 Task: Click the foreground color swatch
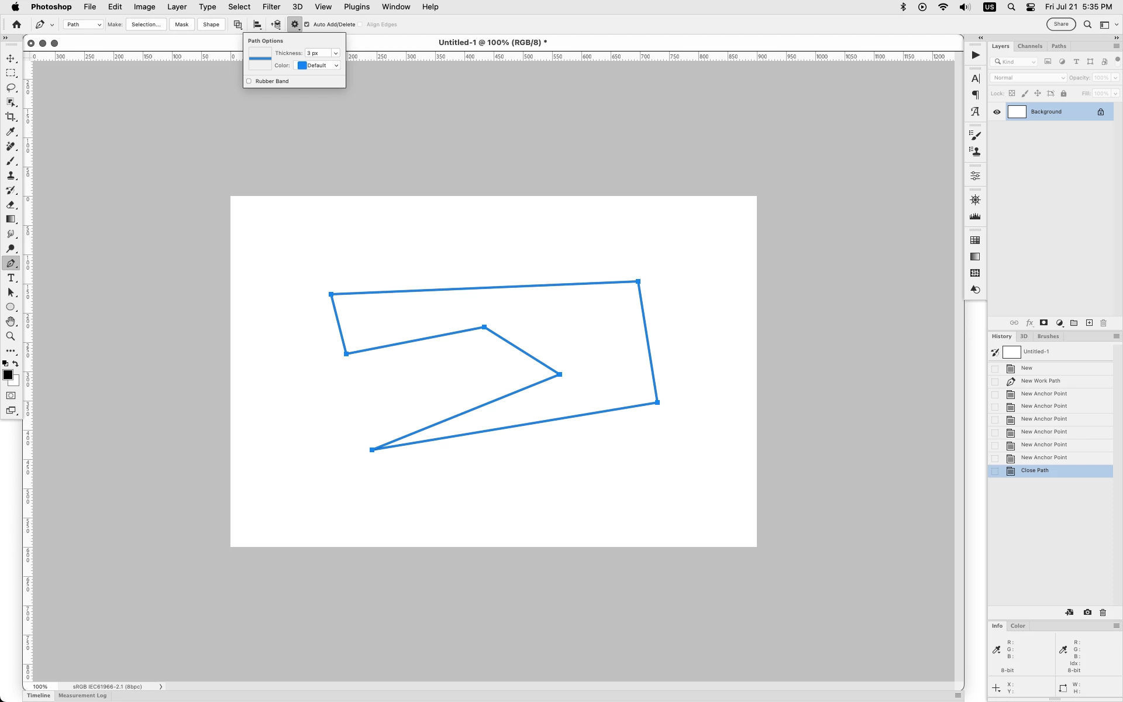click(8, 375)
